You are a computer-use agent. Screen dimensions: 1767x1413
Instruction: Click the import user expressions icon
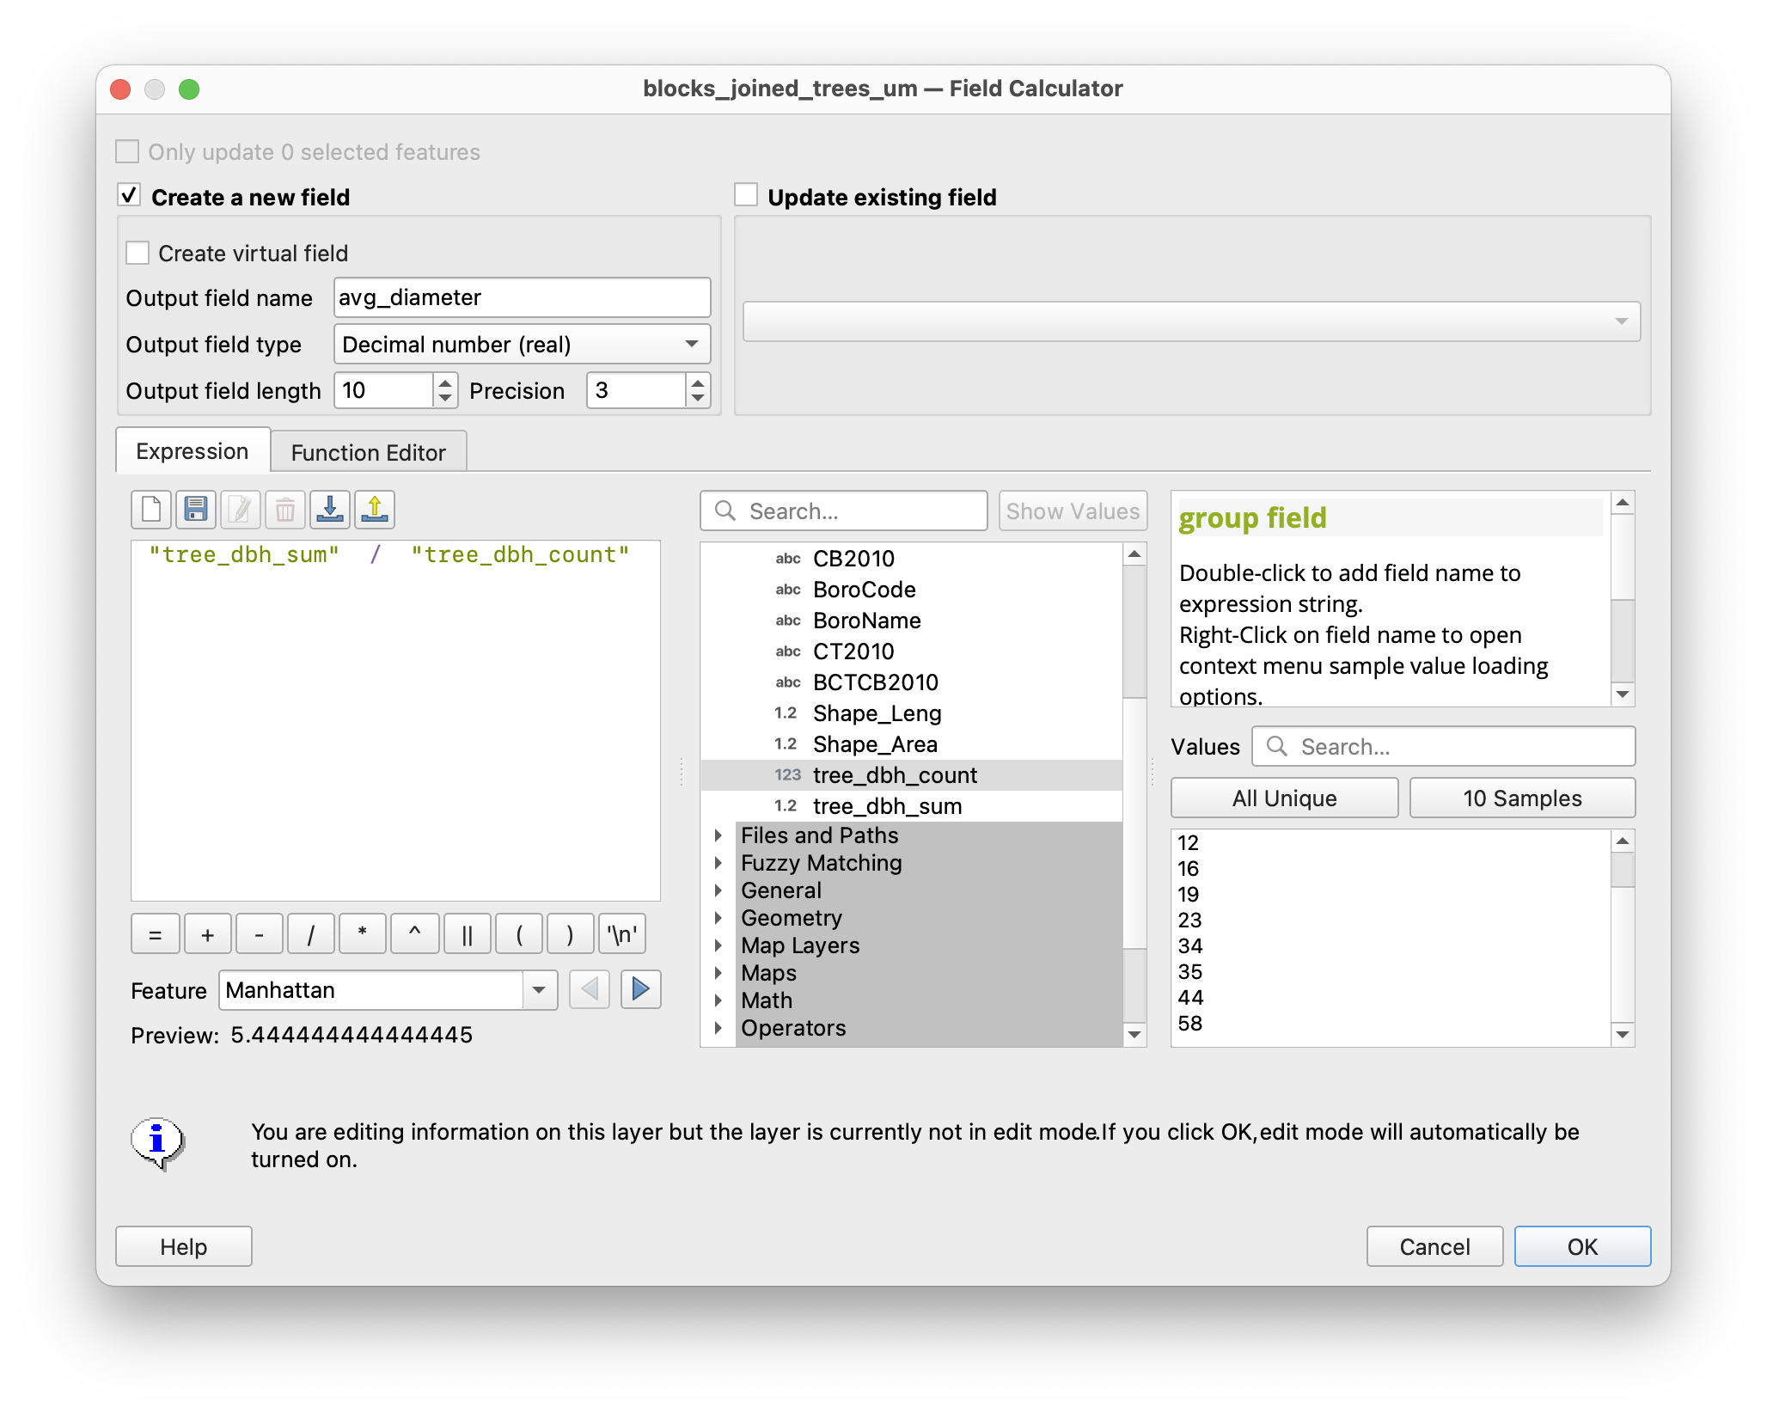[330, 510]
